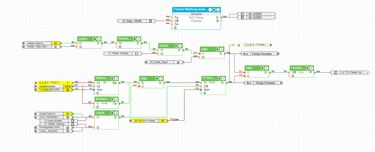Select Q output 3_1_30 A - FF.Meld…
Viewport: 375px width, 152px height.
253,45
